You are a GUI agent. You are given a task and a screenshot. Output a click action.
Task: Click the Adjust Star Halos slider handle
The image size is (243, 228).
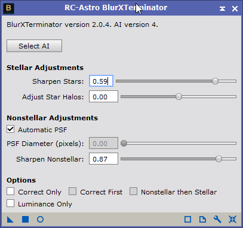179,96
